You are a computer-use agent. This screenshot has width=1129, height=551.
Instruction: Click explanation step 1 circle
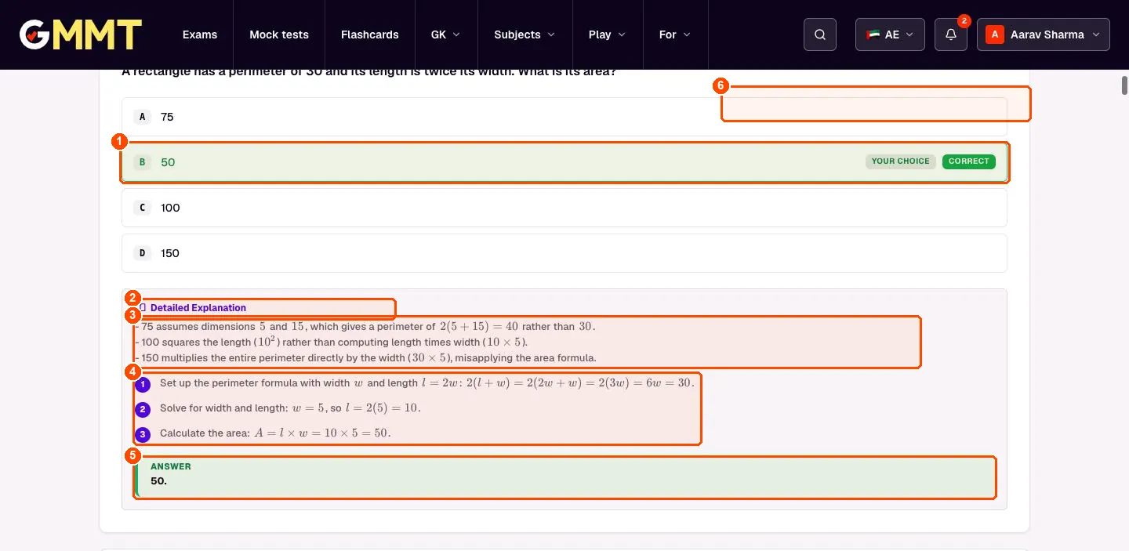[143, 385]
